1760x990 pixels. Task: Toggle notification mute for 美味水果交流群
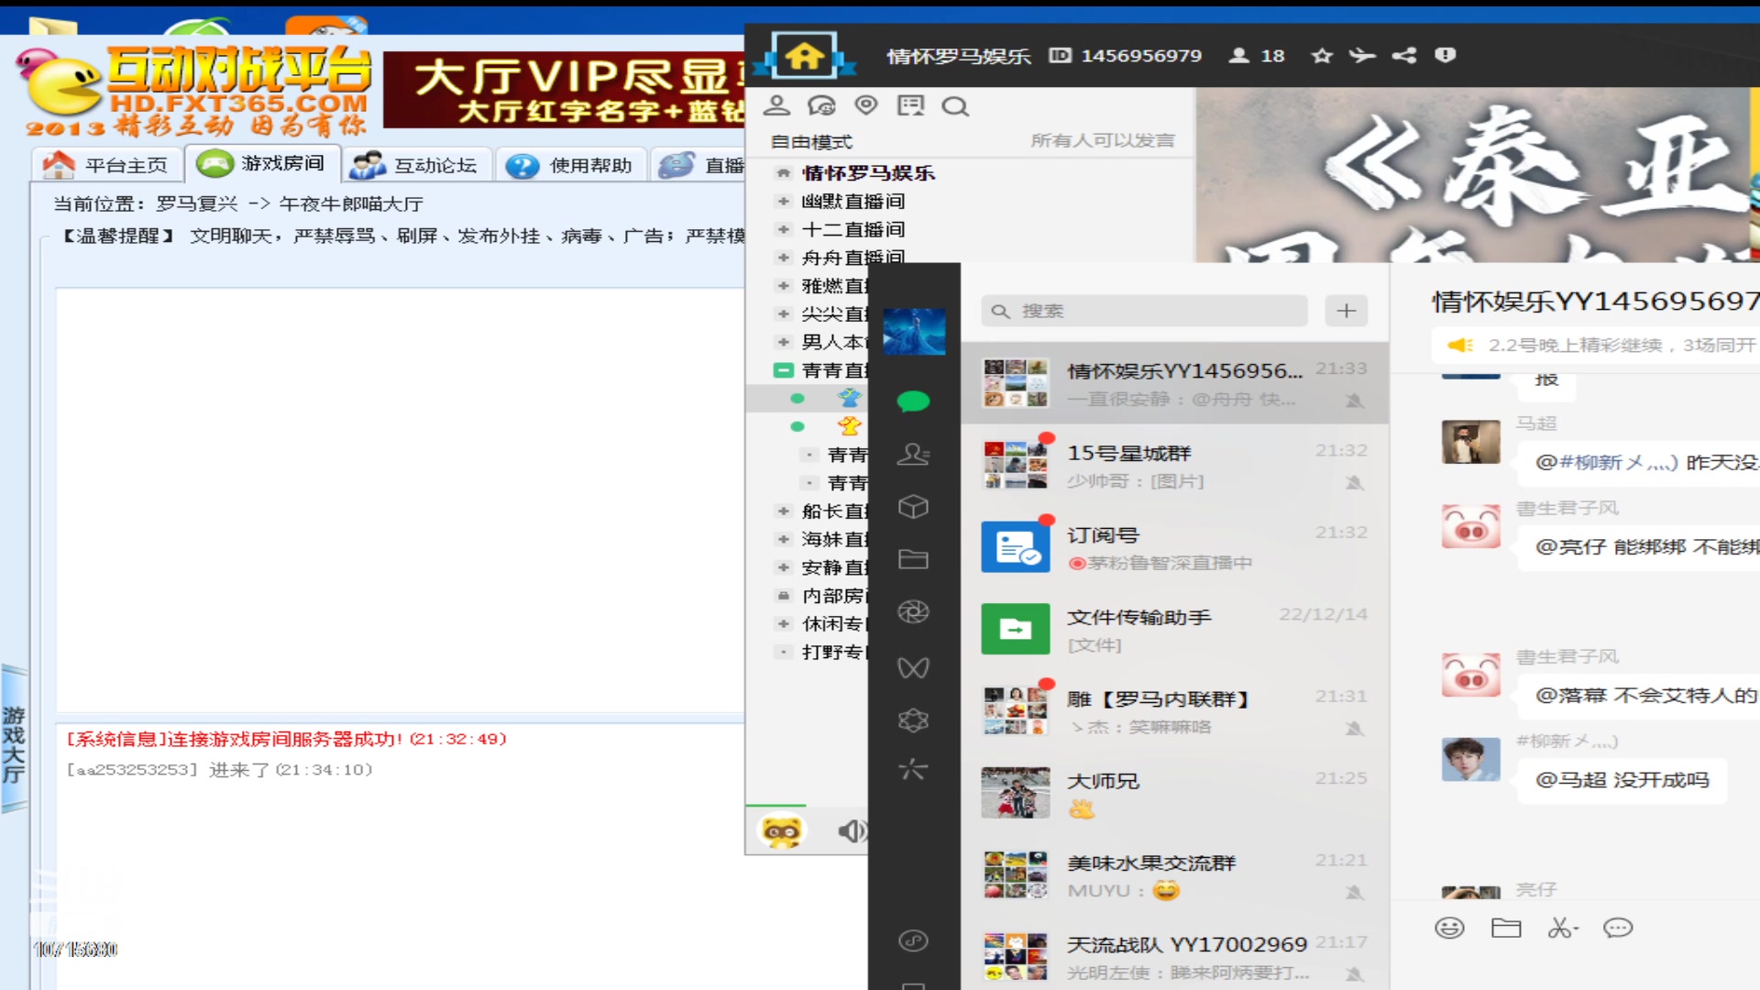point(1355,893)
